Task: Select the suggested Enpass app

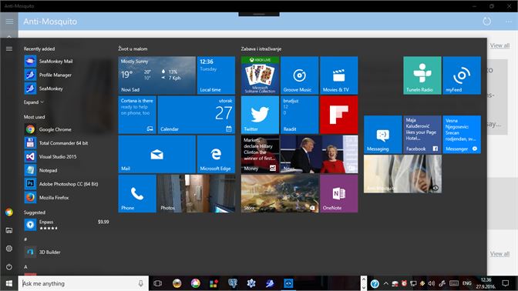Action: [x=66, y=225]
